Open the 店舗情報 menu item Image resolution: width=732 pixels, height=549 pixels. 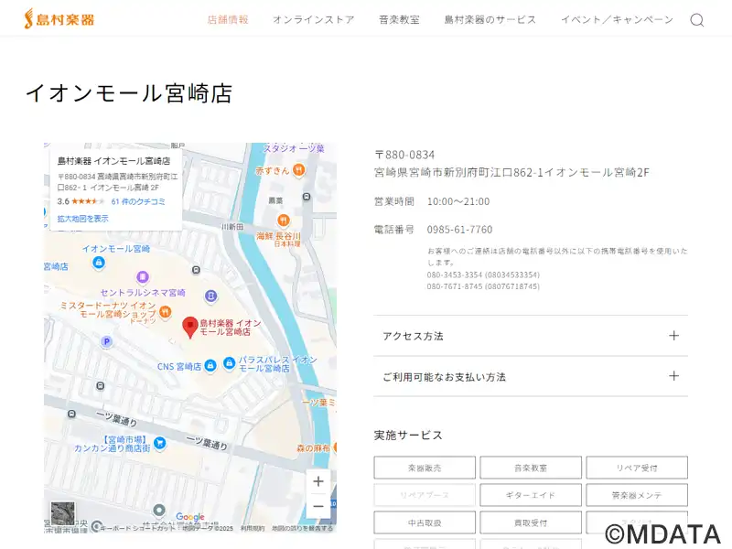pyautogui.click(x=228, y=19)
